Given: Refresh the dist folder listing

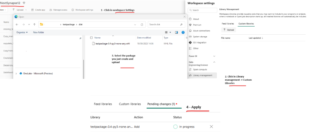Looking at the screenshot, I should 142,24.
